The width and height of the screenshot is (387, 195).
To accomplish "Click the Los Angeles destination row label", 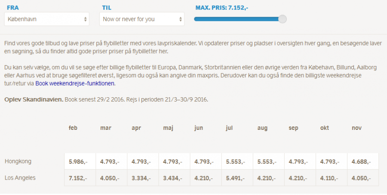I will pyautogui.click(x=20, y=177).
